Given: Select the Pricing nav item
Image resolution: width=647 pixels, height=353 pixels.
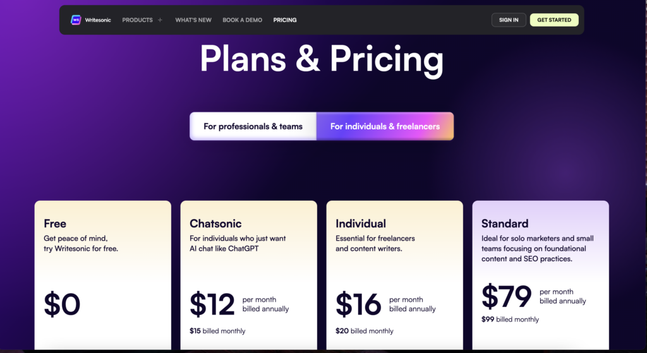Looking at the screenshot, I should [x=285, y=20].
